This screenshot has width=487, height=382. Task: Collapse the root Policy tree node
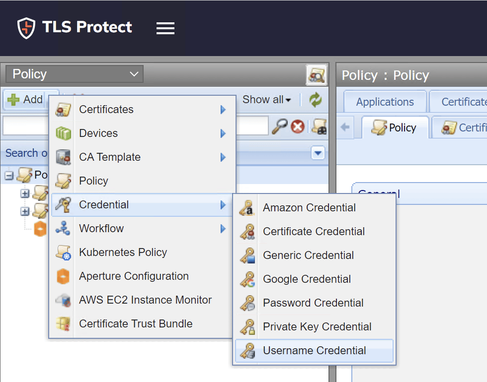9,176
